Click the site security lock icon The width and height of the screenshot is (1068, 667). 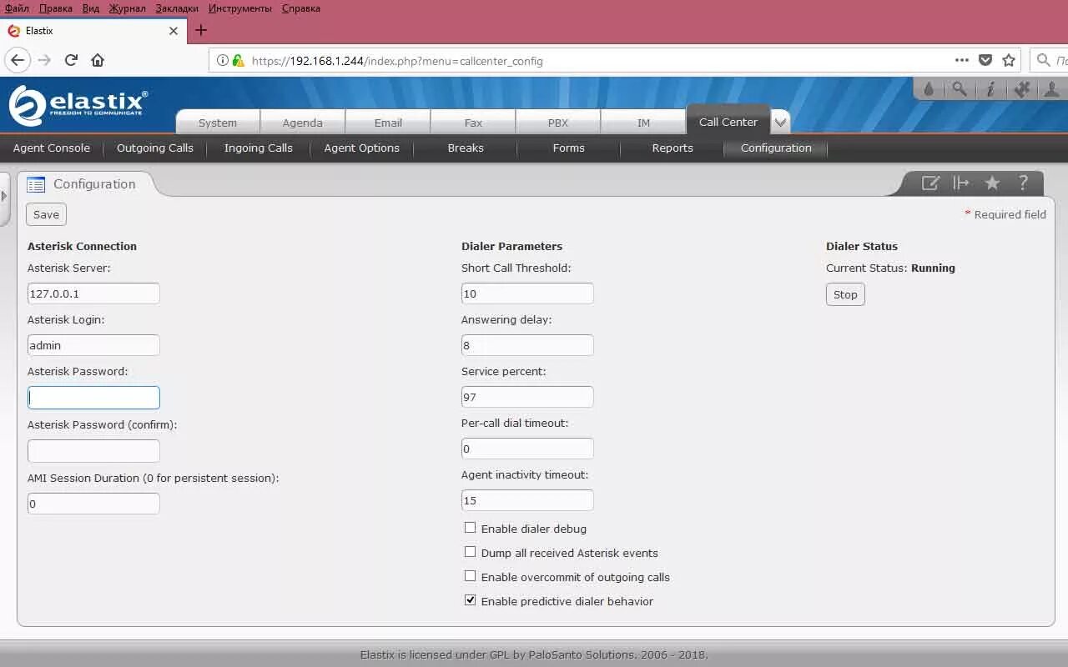[238, 60]
